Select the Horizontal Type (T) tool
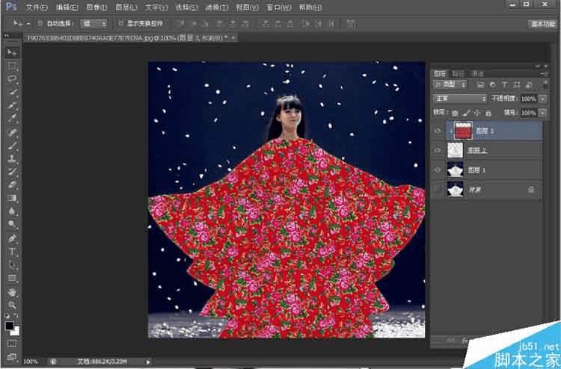The image size is (561, 369). pyautogui.click(x=12, y=252)
